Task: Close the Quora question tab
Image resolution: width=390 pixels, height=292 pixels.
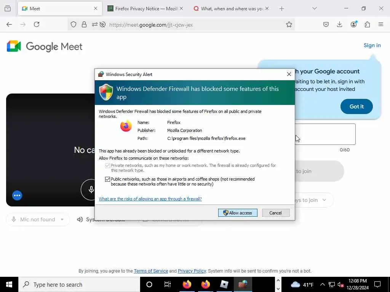Action: click(267, 8)
